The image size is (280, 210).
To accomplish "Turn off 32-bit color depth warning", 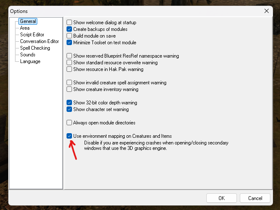I will point(69,103).
